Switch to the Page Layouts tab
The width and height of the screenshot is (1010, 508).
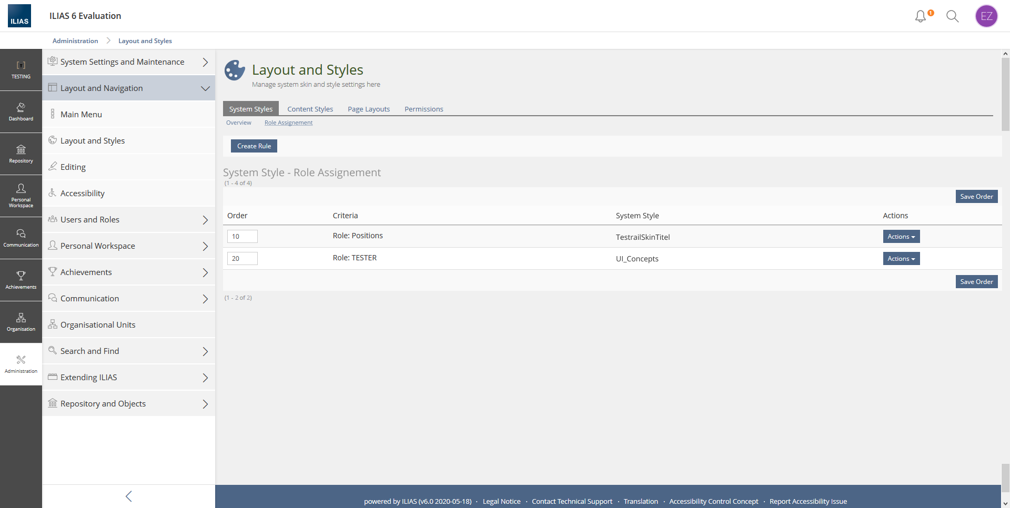369,109
